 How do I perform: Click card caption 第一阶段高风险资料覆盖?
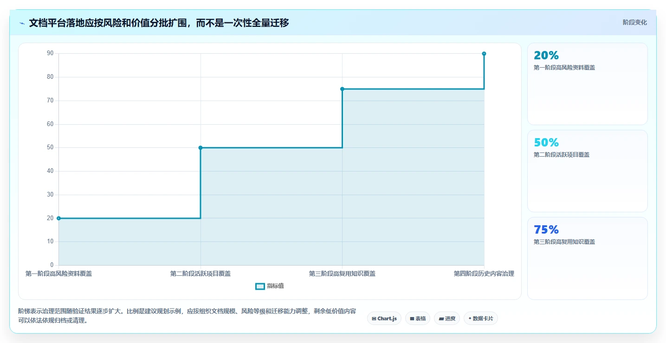[564, 68]
